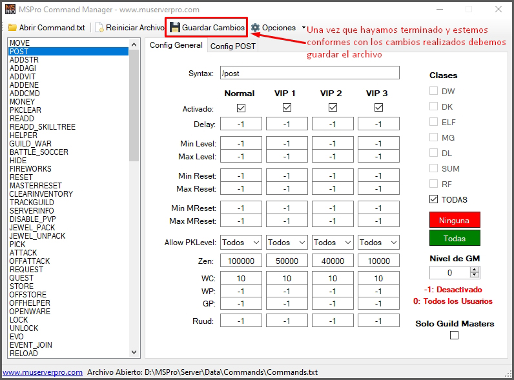Select the Config General tab
This screenshot has height=380, width=514.
[x=176, y=45]
